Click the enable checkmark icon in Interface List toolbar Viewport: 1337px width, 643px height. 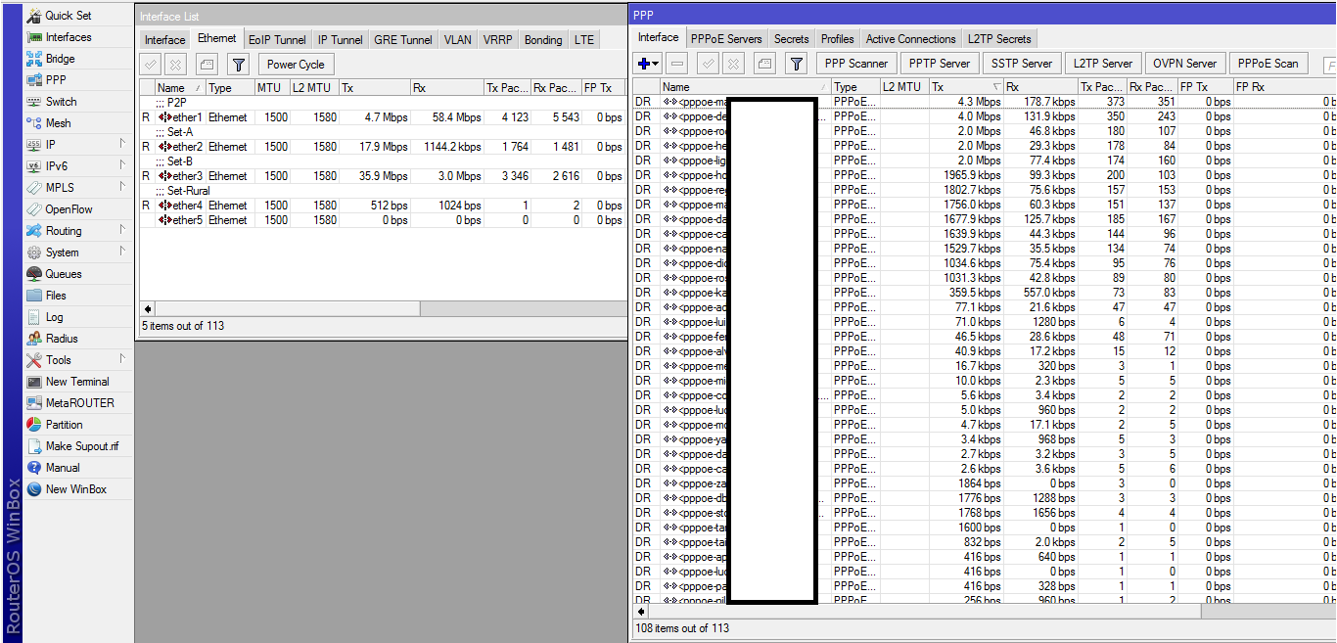[151, 65]
